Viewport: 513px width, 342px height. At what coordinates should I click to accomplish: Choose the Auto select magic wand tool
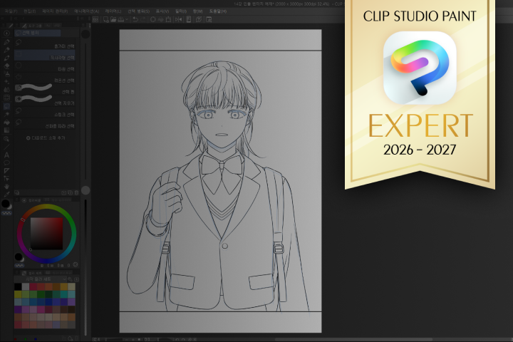[6, 114]
